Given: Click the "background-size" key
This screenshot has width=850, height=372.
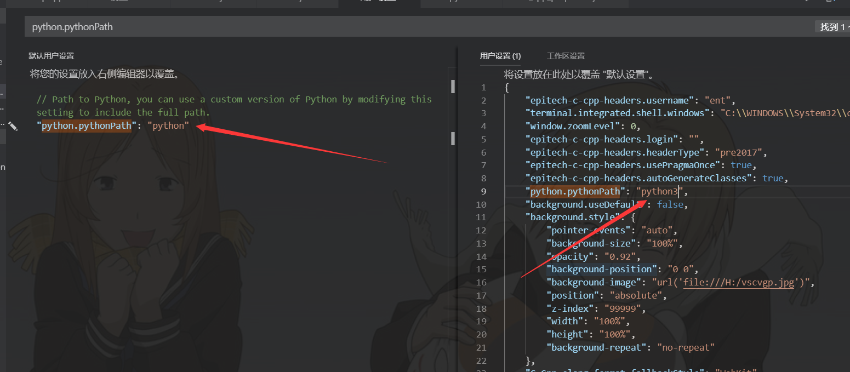Looking at the screenshot, I should tap(591, 243).
